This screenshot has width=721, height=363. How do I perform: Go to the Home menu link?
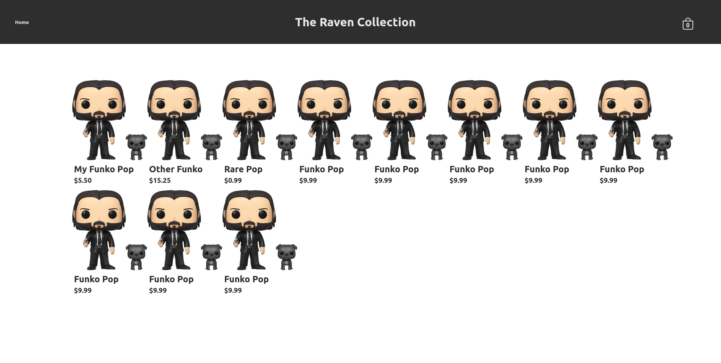point(22,22)
